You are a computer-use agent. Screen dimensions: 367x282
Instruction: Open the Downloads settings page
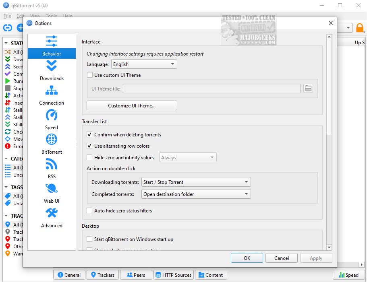click(x=52, y=70)
